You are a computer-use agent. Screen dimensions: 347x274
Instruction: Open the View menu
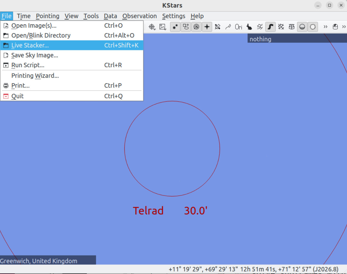[x=71, y=16]
